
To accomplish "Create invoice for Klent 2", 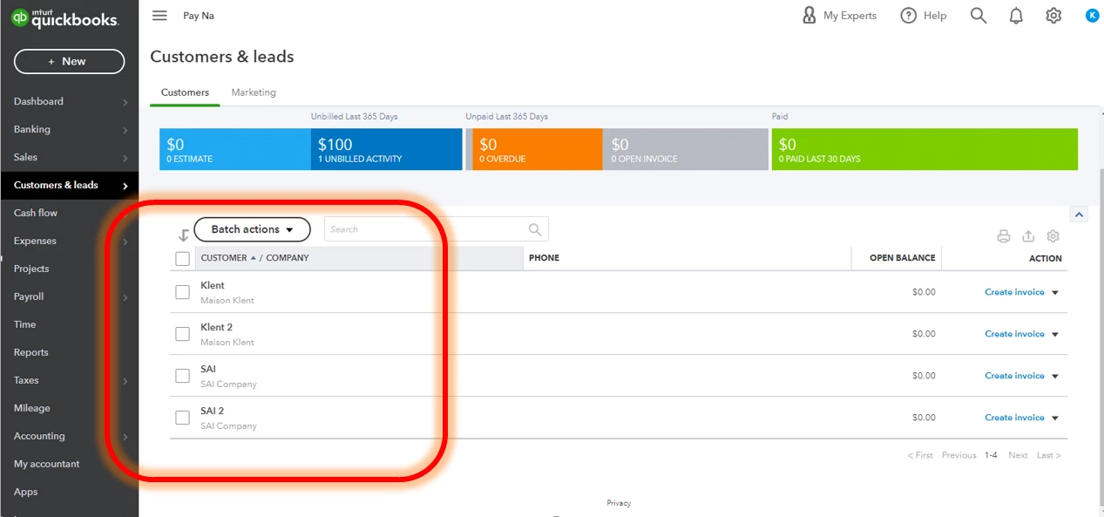I will pos(1014,334).
